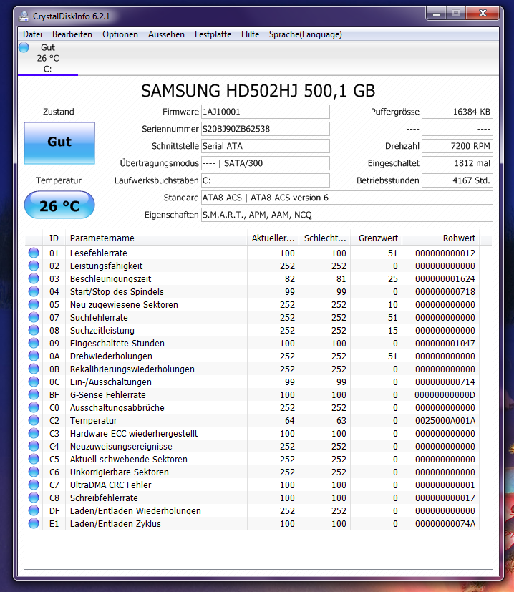
Task: Click status orb beside Start/Stop des Spindels
Action: (34, 291)
